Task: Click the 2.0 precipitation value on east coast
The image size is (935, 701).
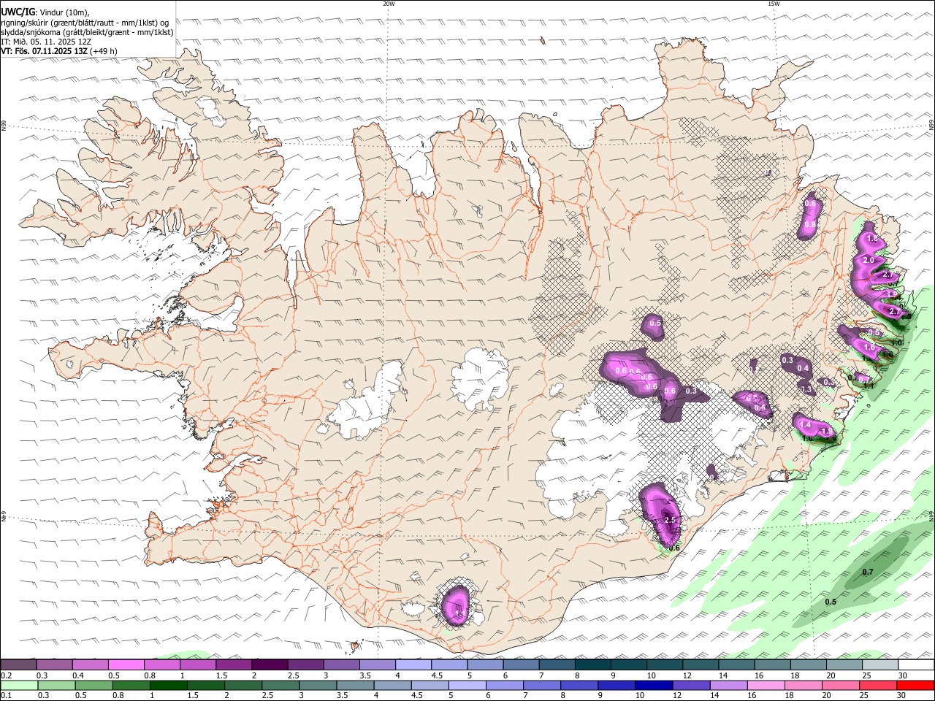Action: (x=869, y=261)
